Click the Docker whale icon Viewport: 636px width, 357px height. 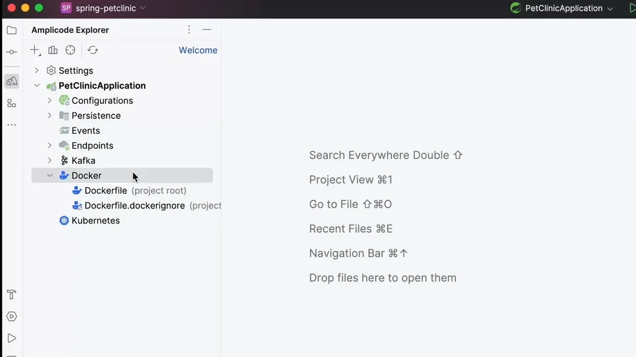click(x=64, y=176)
